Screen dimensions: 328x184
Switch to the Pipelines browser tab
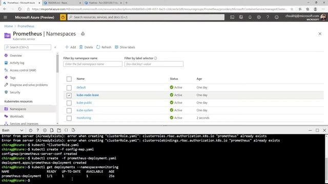click(x=104, y=3)
